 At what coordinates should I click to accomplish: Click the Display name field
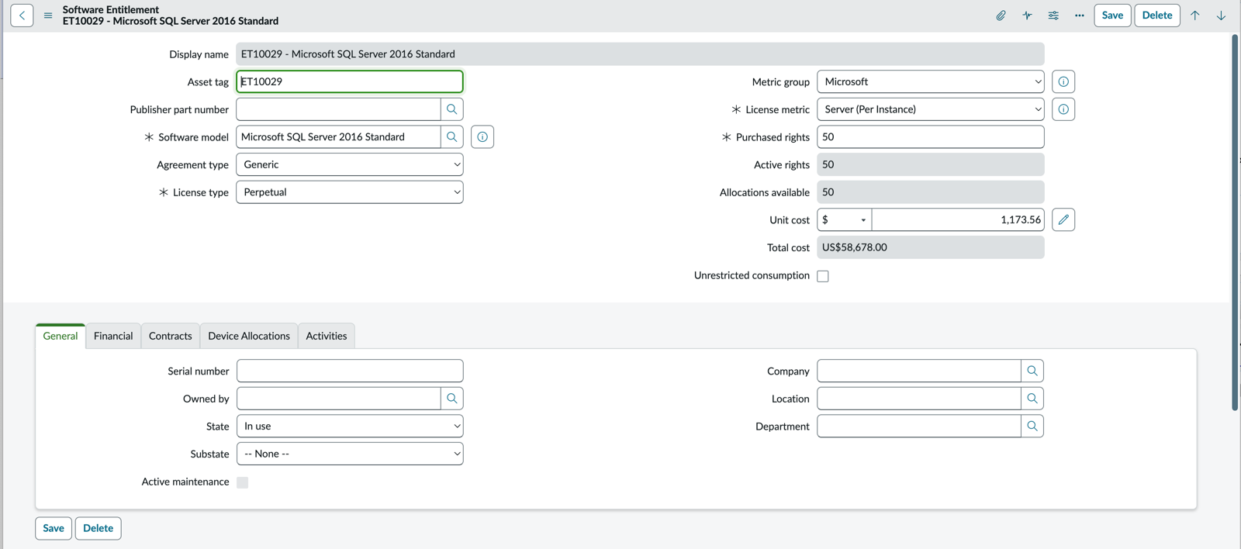(x=640, y=54)
